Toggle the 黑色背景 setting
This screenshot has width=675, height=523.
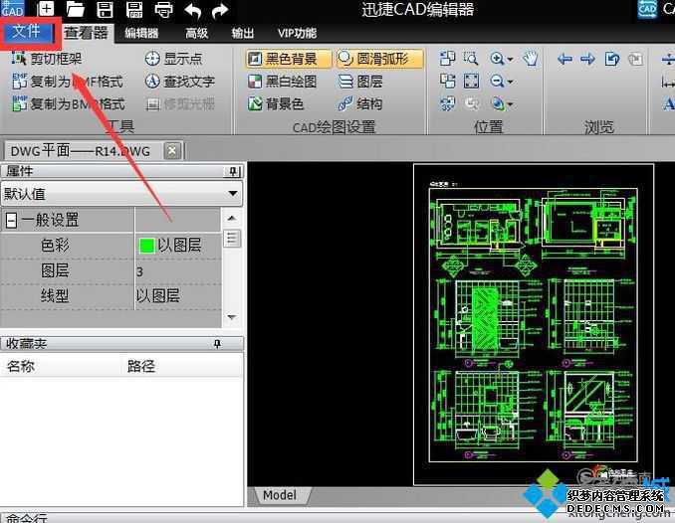(x=289, y=59)
